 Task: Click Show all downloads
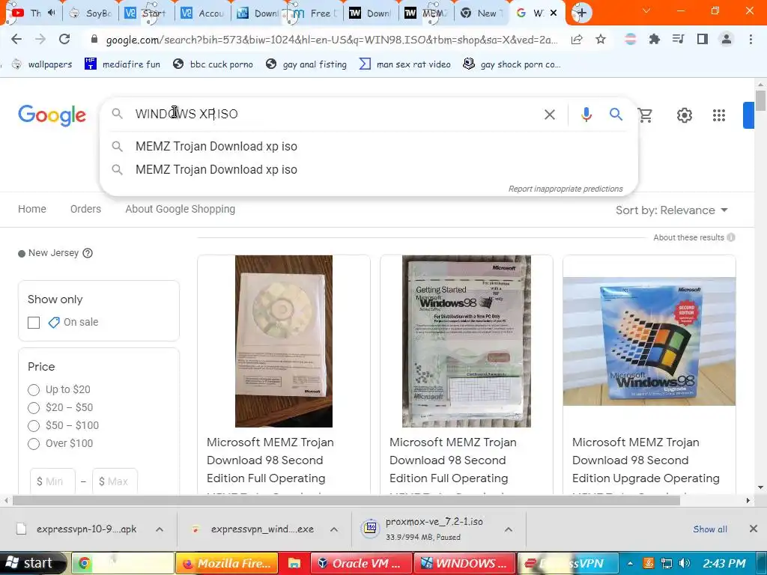coord(710,529)
